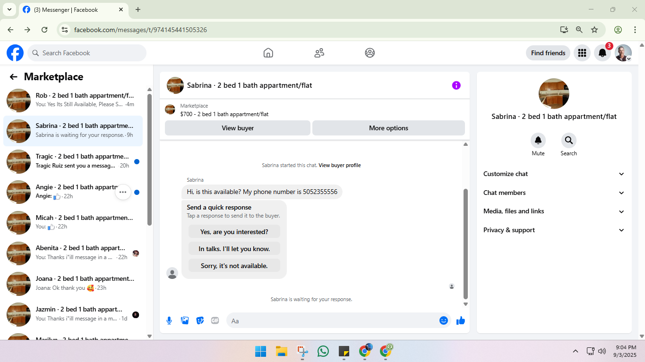Image resolution: width=645 pixels, height=362 pixels.
Task: Open the tab search dropdown arrow
Action: 9,9
